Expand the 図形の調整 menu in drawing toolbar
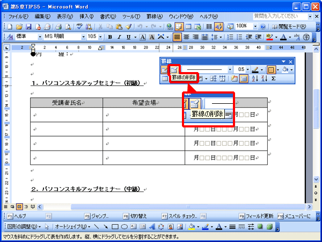The height and width of the screenshot is (242, 322). point(24,227)
